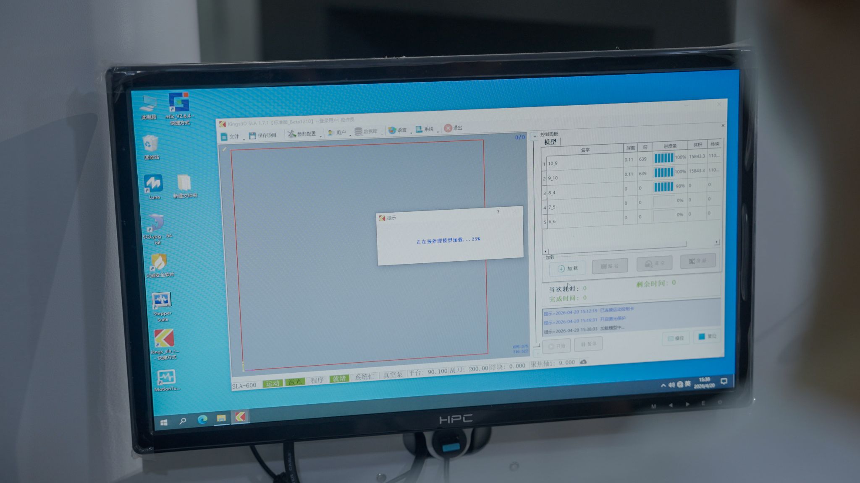Click the 退出 exit toolbar button
The image size is (860, 483).
click(x=453, y=128)
